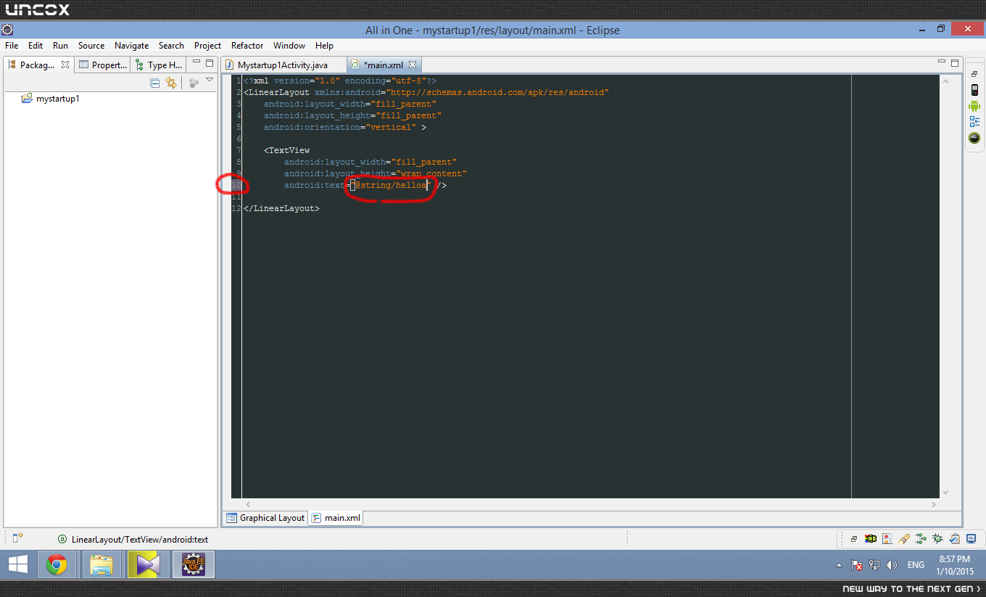Open the phone device view icon

pos(974,90)
